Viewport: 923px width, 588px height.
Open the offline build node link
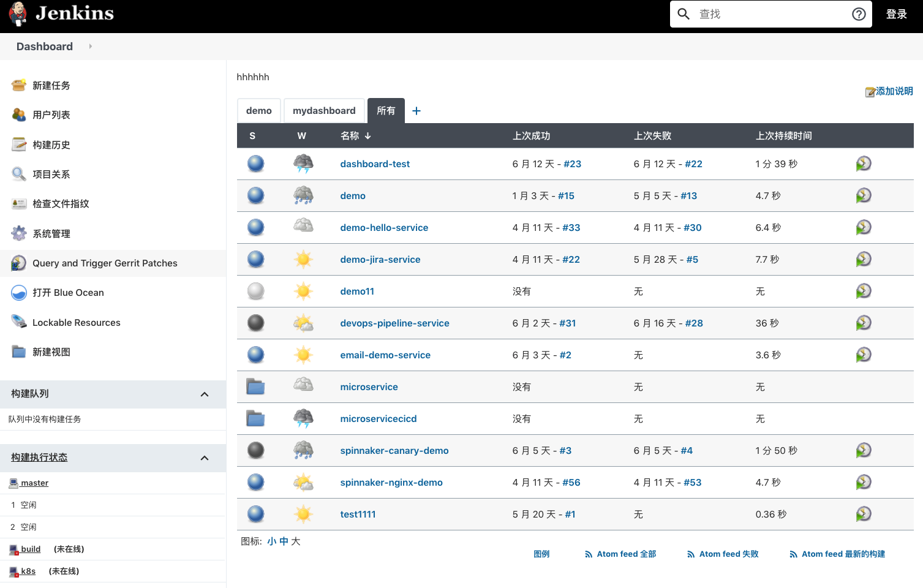pyautogui.click(x=31, y=549)
